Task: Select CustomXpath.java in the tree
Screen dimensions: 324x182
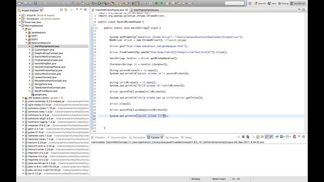Action: coord(44,50)
